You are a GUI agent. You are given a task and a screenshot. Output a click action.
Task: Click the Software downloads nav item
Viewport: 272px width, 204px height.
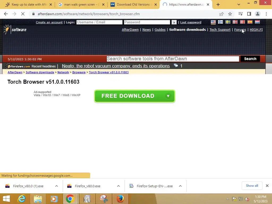point(188,30)
